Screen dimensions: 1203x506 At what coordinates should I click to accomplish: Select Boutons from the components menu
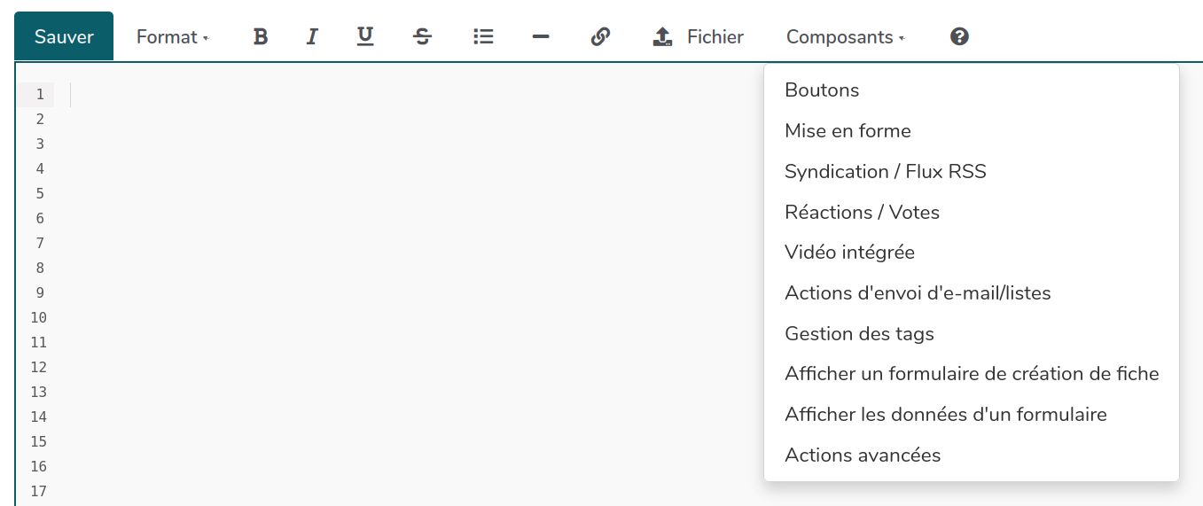pos(822,90)
